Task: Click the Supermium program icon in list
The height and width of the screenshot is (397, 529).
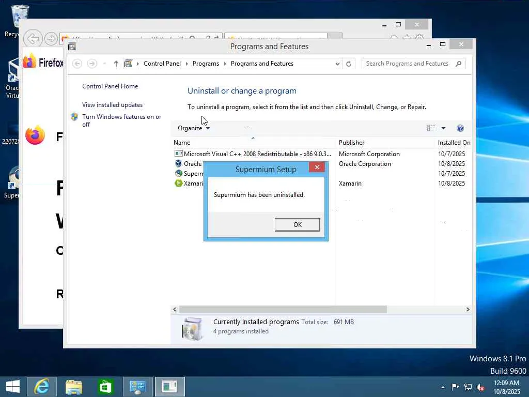Action: coord(178,173)
